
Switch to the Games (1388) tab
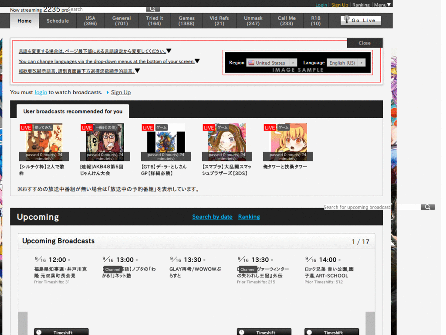pyautogui.click(x=186, y=20)
